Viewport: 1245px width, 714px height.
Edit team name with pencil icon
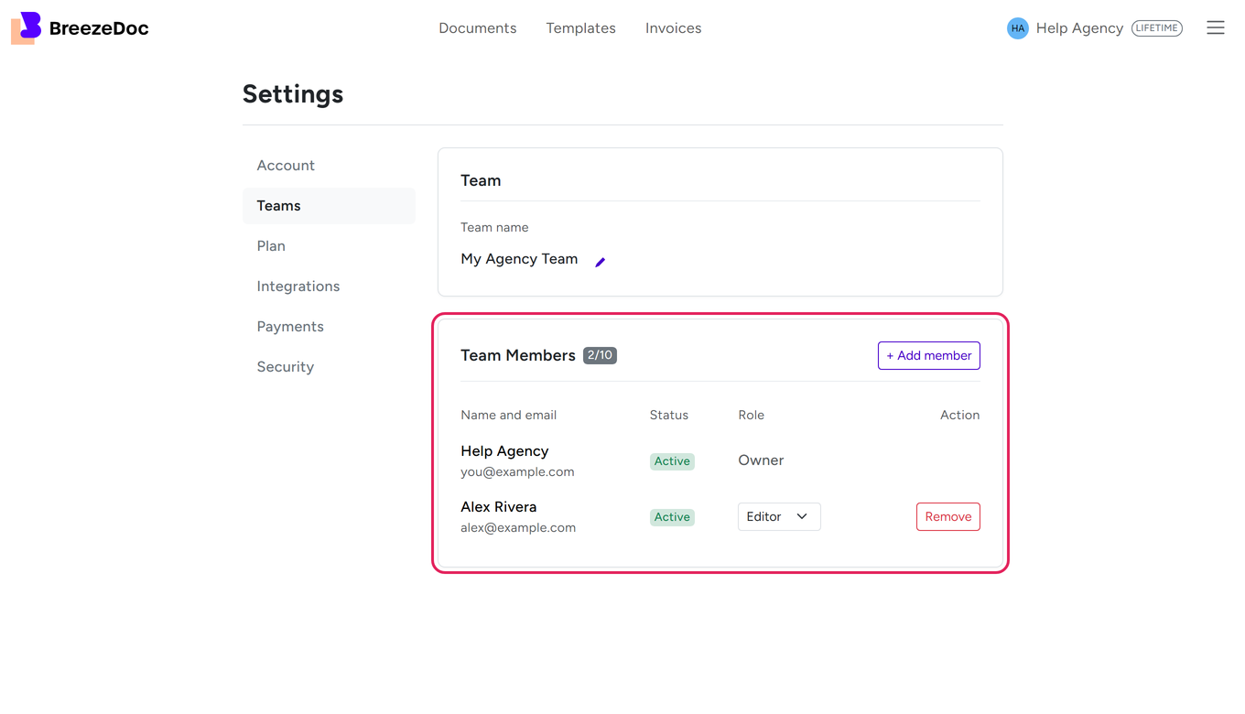coord(601,262)
